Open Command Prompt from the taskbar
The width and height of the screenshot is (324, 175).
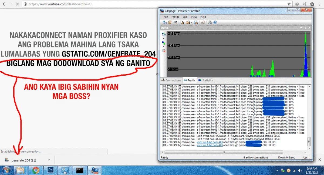[x=80, y=170]
